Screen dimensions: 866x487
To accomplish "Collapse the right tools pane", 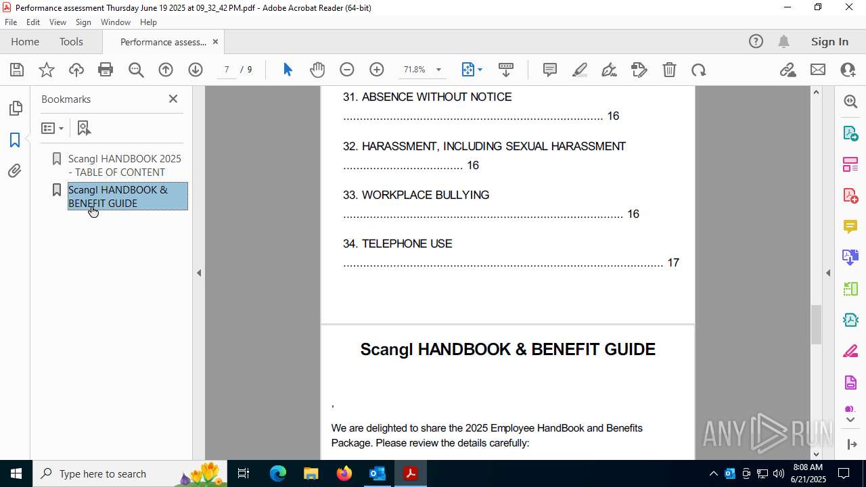I will (828, 273).
